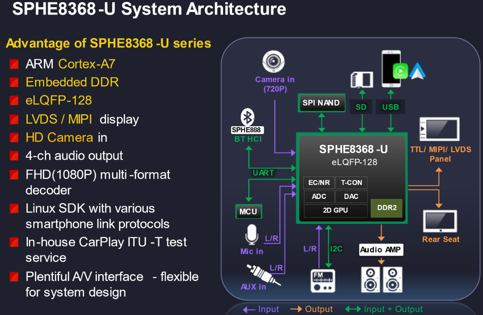The height and width of the screenshot is (315, 483).
Task: Click the SPI NAND block
Action: (x=321, y=103)
